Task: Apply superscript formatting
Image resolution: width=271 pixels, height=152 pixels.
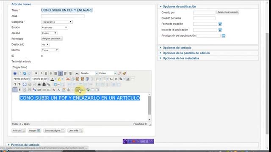Action: tap(116, 79)
